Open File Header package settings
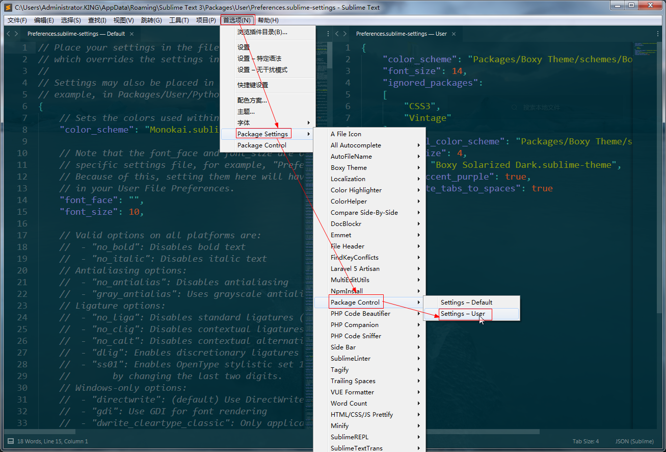666x452 pixels. coord(368,246)
